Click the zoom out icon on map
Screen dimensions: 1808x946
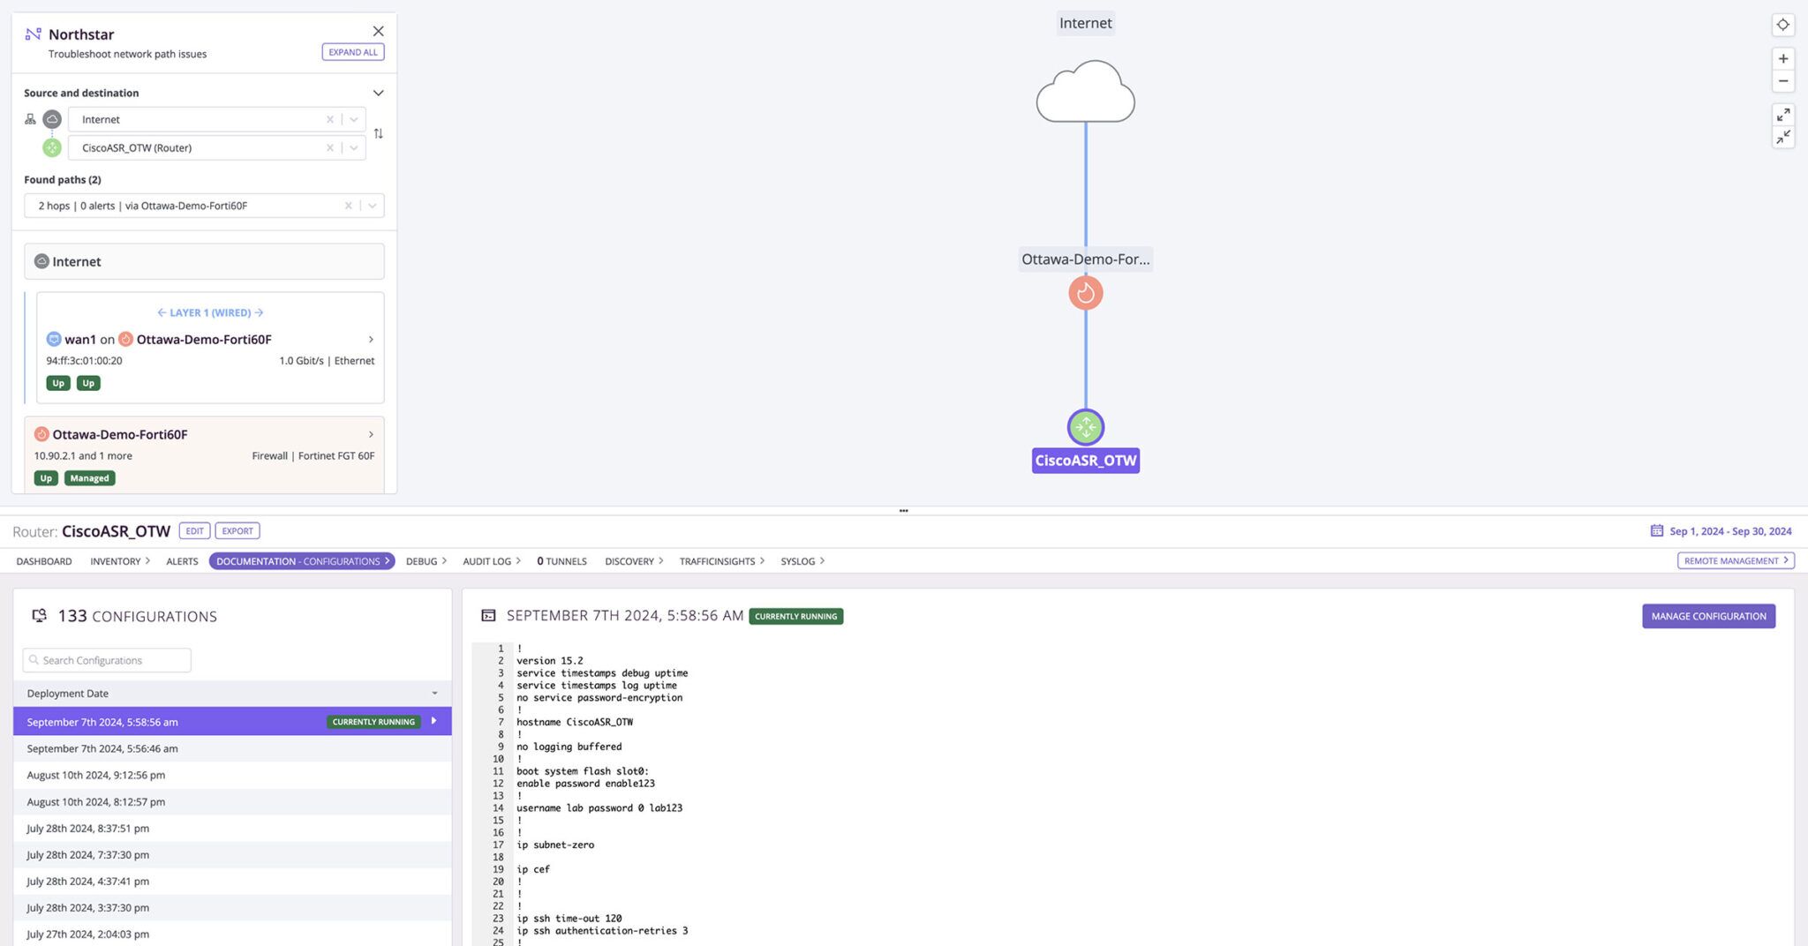point(1783,80)
